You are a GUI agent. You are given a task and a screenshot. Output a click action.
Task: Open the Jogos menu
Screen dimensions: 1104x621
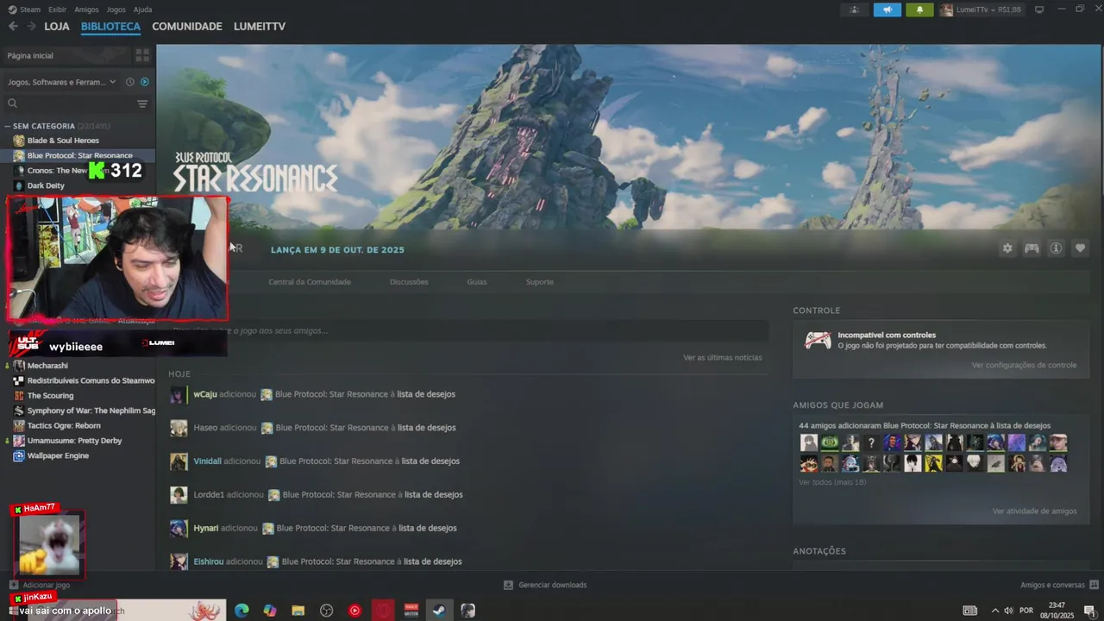point(116,9)
